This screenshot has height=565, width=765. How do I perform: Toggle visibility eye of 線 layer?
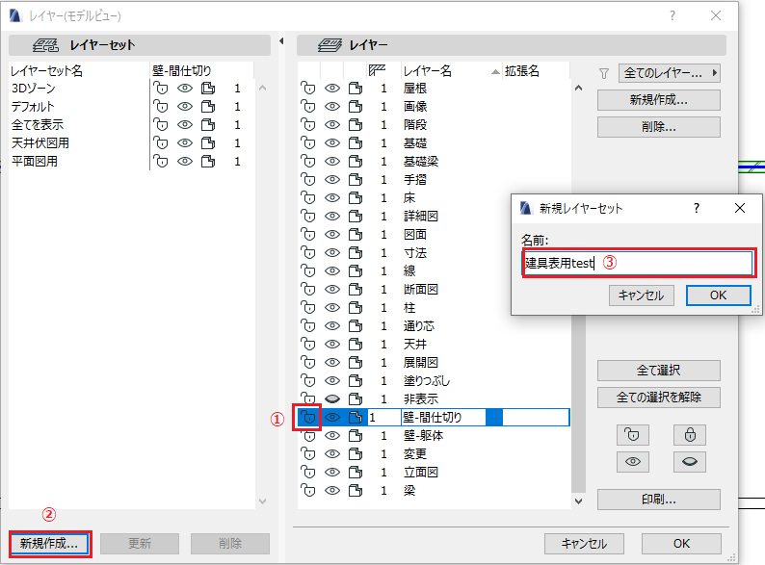(332, 271)
